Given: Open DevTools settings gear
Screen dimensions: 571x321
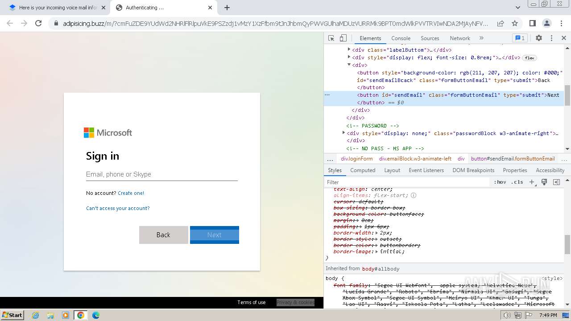Looking at the screenshot, I should (x=539, y=38).
